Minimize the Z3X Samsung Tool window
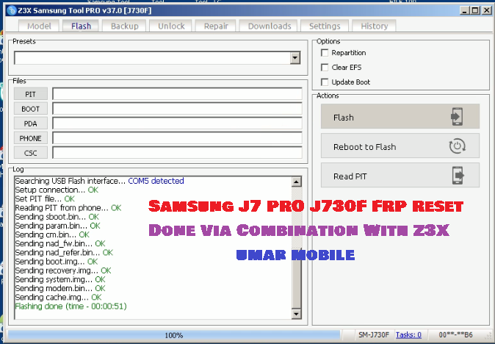This screenshot has height=344, width=495. point(464,10)
